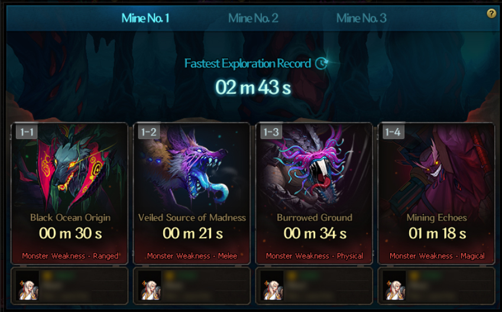502x312 pixels.
Task: Open the Black Ocean Origin stage card
Action: (x=70, y=194)
